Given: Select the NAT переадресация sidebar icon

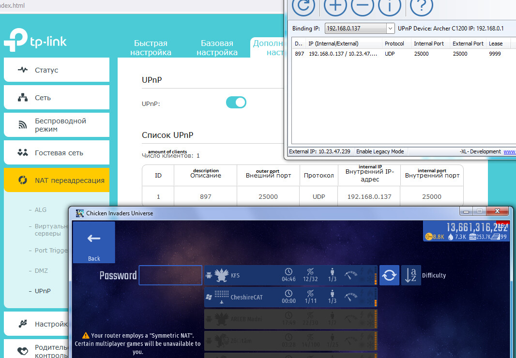Looking at the screenshot, I should pos(21,179).
